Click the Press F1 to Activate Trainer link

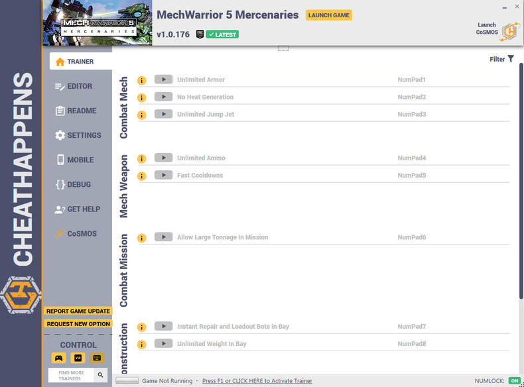(257, 380)
